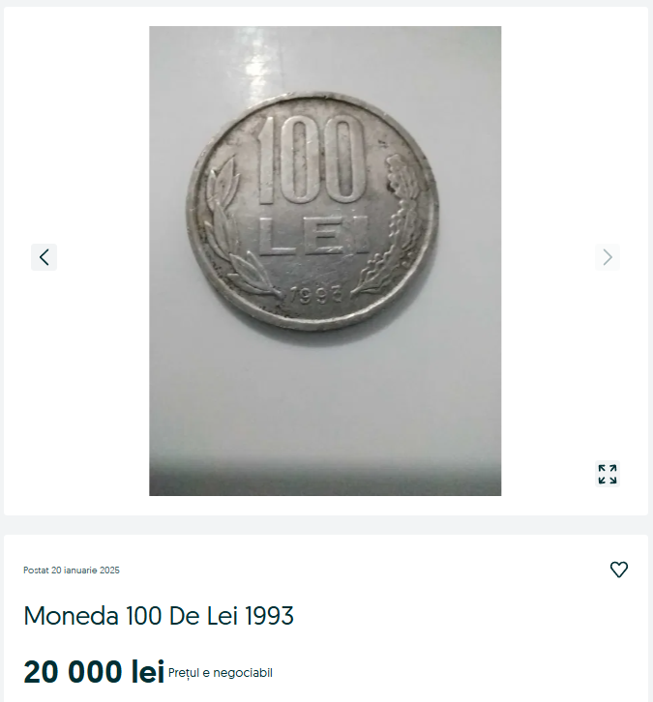Click the word Moneda in the title
The height and width of the screenshot is (702, 653).
coord(72,616)
